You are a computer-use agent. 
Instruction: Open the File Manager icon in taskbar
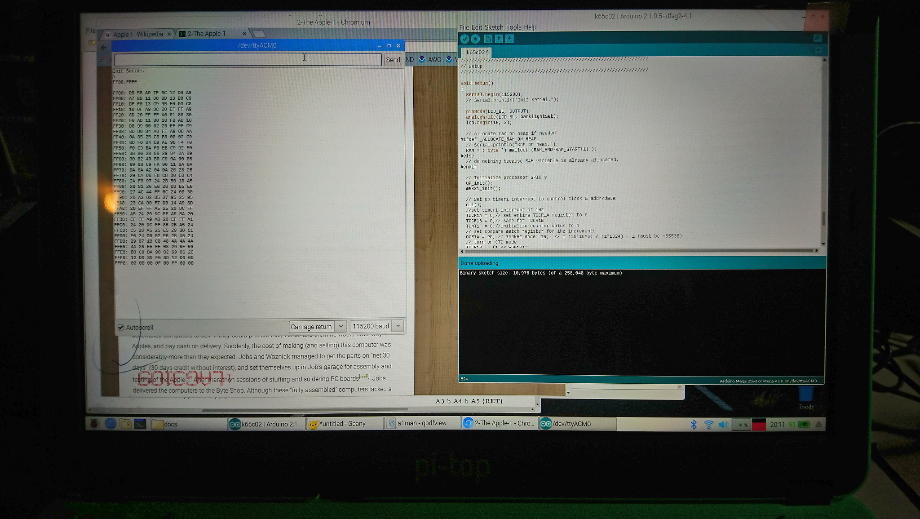[125, 423]
